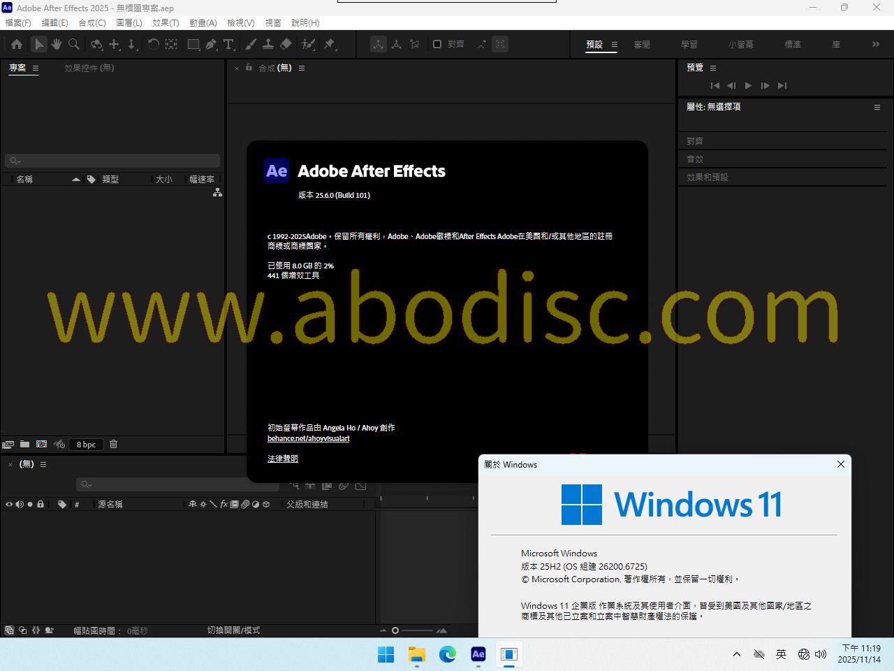Image resolution: width=894 pixels, height=671 pixels.
Task: Select the Zoom magnifier tool
Action: click(74, 45)
